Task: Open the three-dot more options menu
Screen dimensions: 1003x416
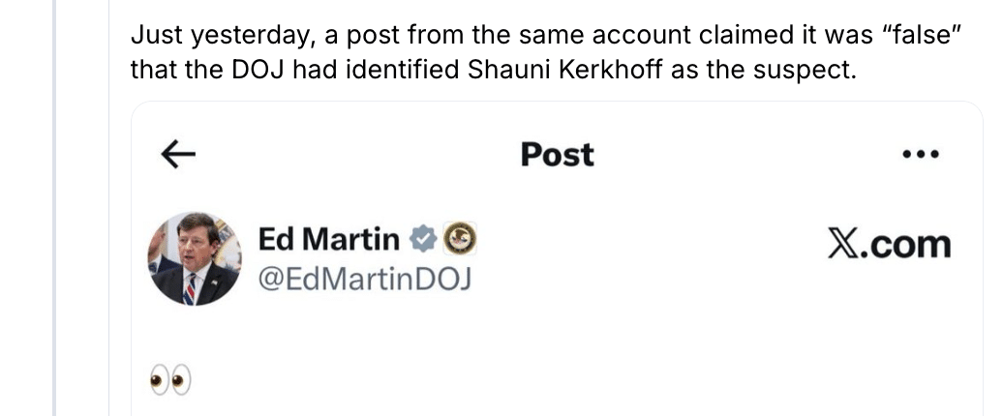Action: [x=919, y=155]
